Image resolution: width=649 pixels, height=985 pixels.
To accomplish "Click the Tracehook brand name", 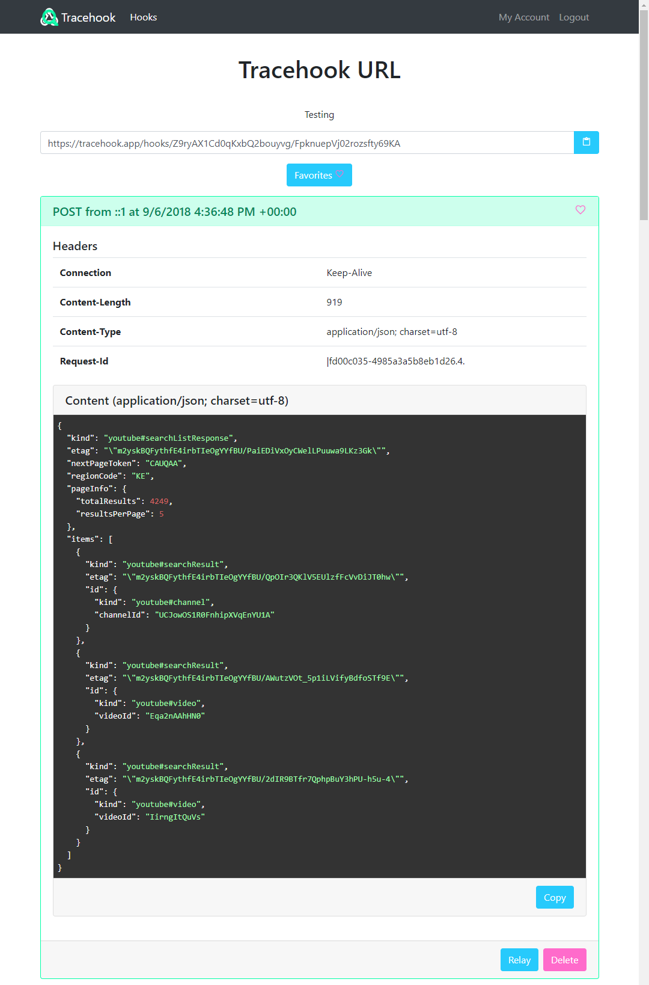I will [x=88, y=17].
